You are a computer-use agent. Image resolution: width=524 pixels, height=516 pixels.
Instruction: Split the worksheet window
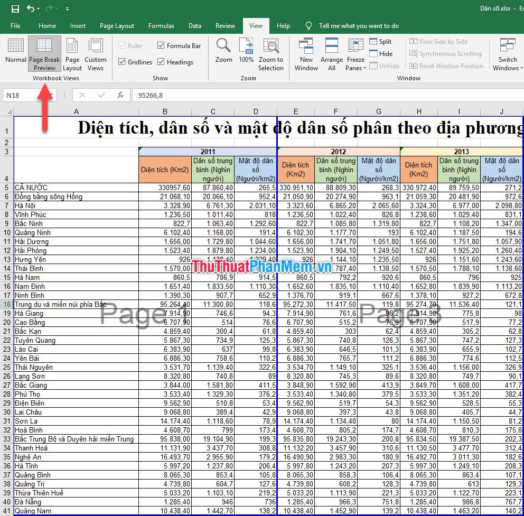(x=381, y=41)
